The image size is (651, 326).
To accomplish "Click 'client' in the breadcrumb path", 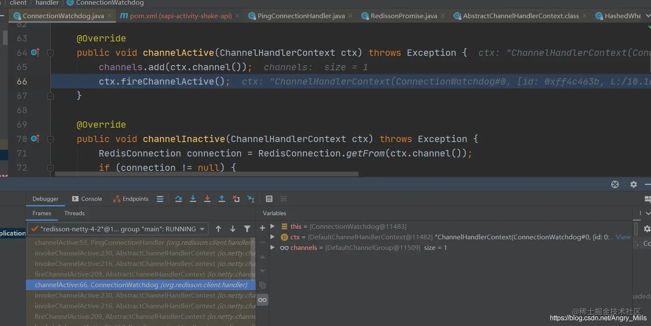I will 18,3.
